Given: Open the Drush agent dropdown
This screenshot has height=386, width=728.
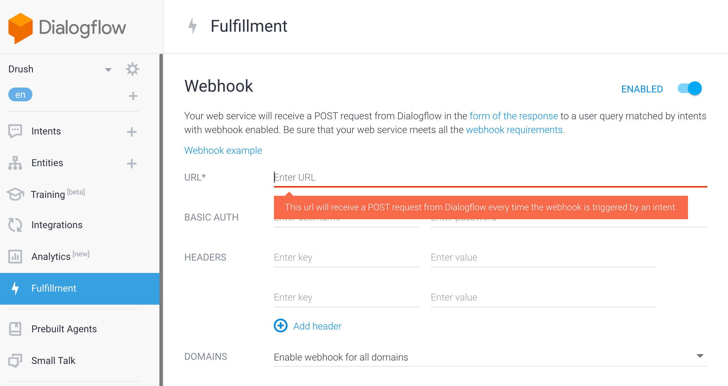Looking at the screenshot, I should coord(108,69).
